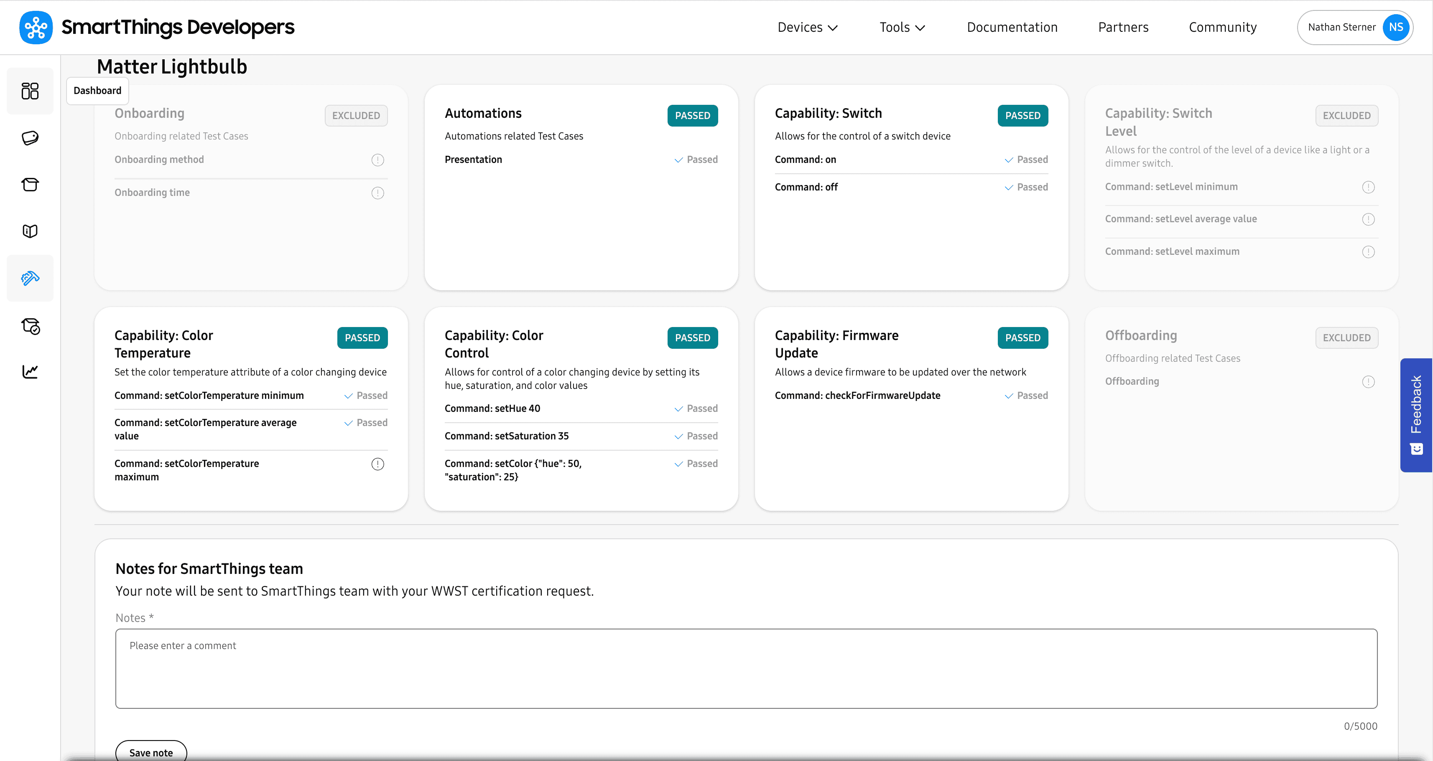The width and height of the screenshot is (1433, 761).
Task: Click 'Command: off' row label
Action: pyautogui.click(x=806, y=188)
